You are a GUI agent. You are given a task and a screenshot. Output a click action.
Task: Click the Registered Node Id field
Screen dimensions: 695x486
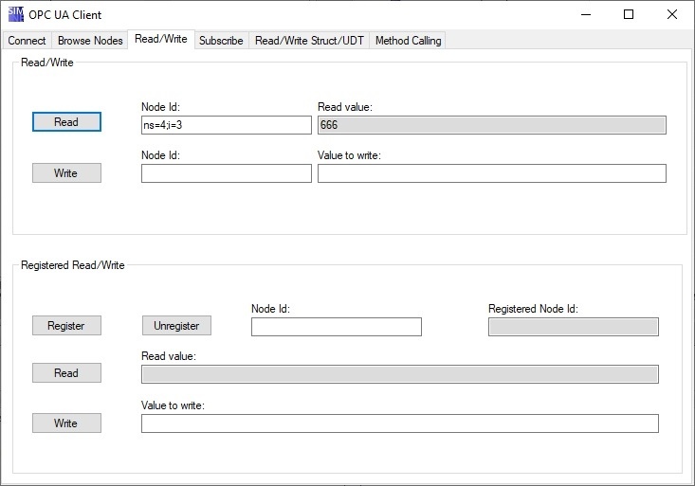(x=574, y=327)
